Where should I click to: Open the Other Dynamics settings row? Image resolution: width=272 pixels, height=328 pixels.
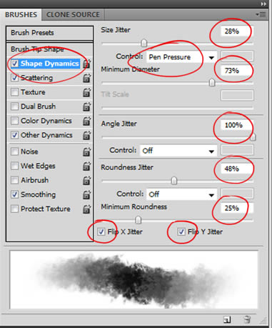tap(49, 135)
